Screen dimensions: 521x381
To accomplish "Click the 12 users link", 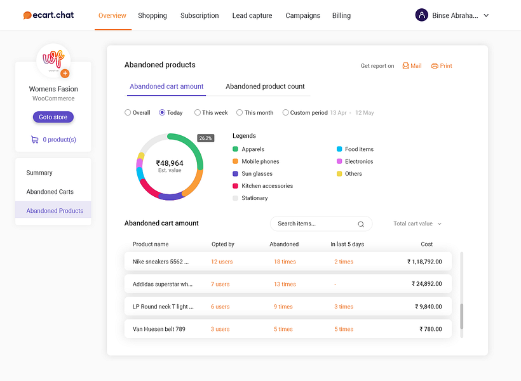I will pos(222,262).
